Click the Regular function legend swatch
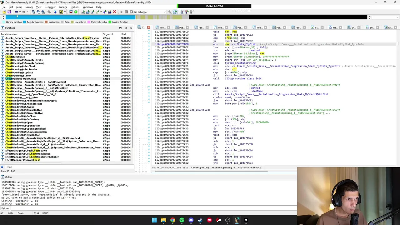Image resolution: width=400 pixels, height=225 pixels. (24, 22)
